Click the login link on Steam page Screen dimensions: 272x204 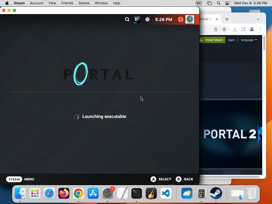coord(231,40)
